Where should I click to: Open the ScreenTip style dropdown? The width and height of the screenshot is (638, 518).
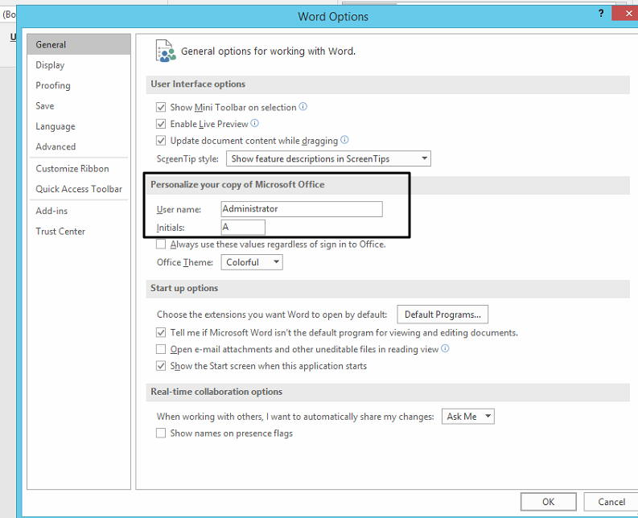[x=328, y=158]
